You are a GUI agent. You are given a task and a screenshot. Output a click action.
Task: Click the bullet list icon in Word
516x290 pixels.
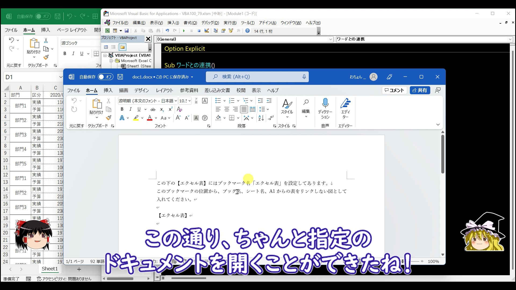click(218, 101)
